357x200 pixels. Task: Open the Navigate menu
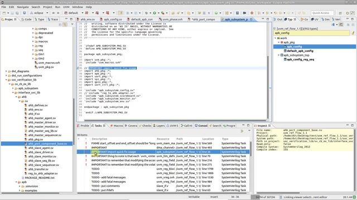[23, 7]
